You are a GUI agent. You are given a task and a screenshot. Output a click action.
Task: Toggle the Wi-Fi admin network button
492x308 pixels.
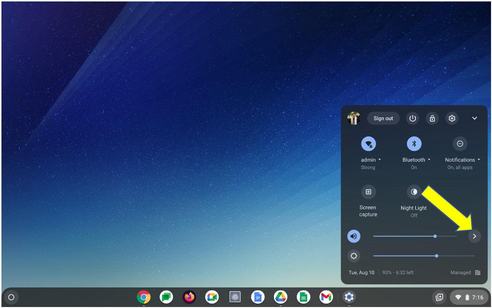click(368, 144)
